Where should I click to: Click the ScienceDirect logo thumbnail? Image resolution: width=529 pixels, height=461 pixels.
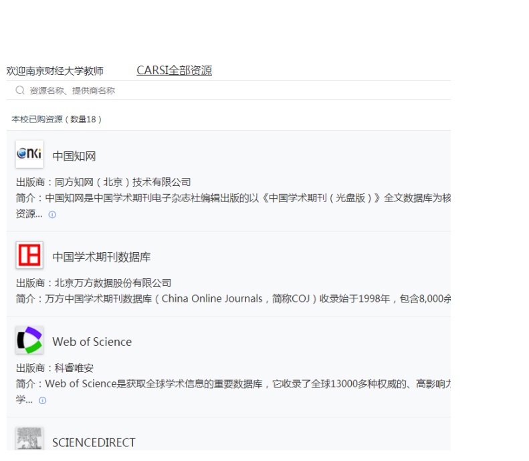tap(29, 438)
